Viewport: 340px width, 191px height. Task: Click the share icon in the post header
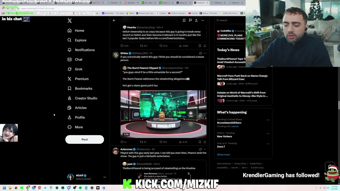(196, 20)
